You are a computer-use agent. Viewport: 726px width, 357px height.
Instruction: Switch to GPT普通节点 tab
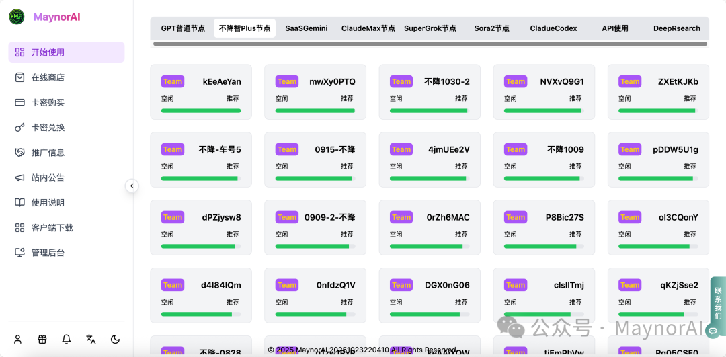183,28
